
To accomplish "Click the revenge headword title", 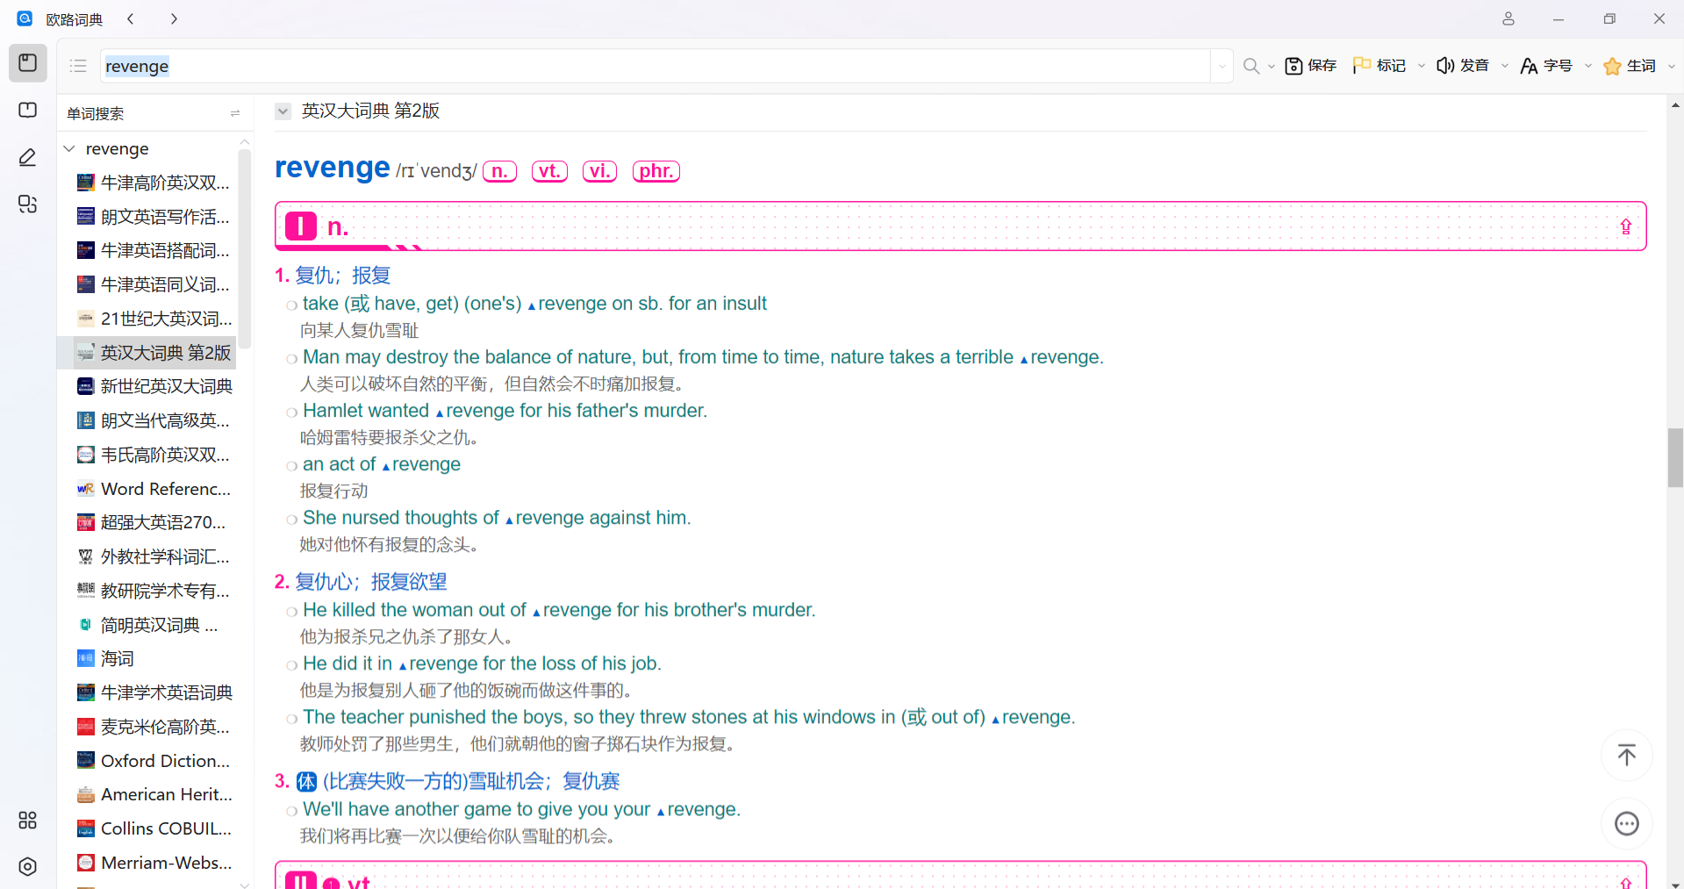I will [332, 168].
